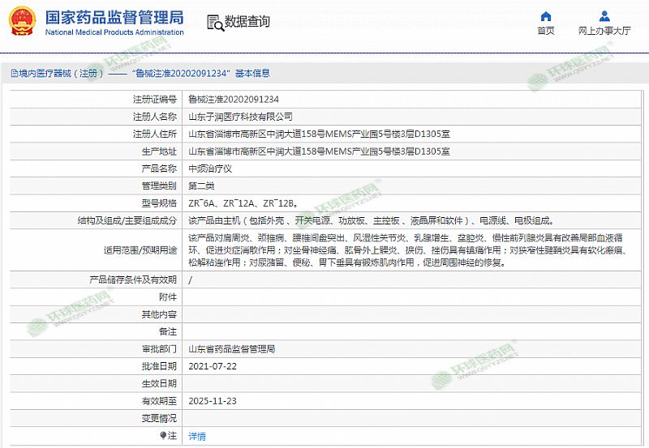This screenshot has height=448, width=649.
Task: Click product name value 中频治疗仪
Action: [210, 169]
